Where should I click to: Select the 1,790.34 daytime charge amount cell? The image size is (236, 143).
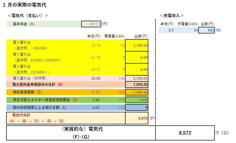(137, 45)
